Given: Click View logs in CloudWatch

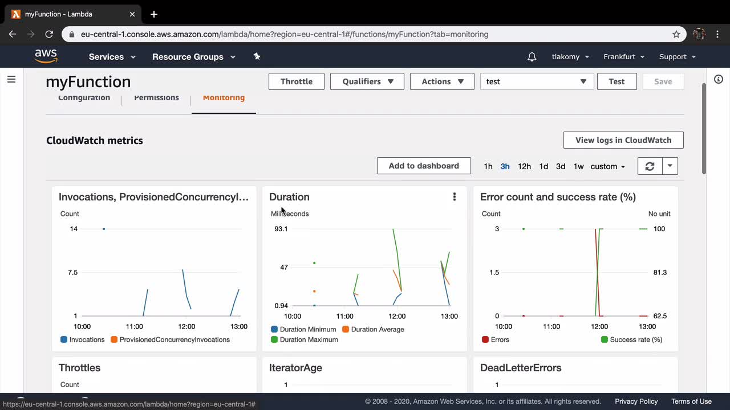Looking at the screenshot, I should coord(623,140).
